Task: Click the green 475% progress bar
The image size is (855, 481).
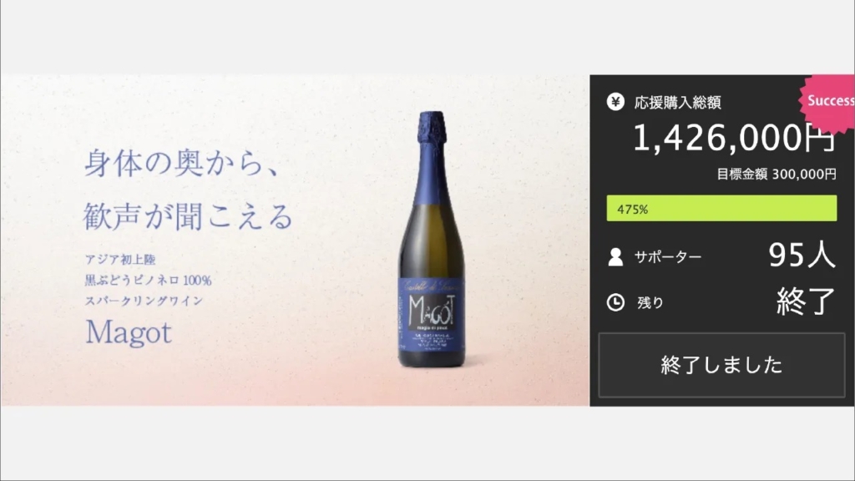Action: (x=721, y=208)
